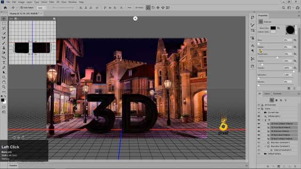Click the Opacity value field

coord(287,68)
